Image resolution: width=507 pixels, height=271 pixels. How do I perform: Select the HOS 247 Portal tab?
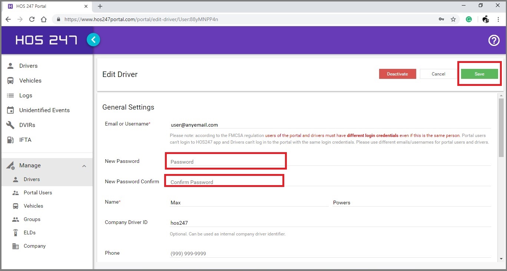click(x=47, y=6)
